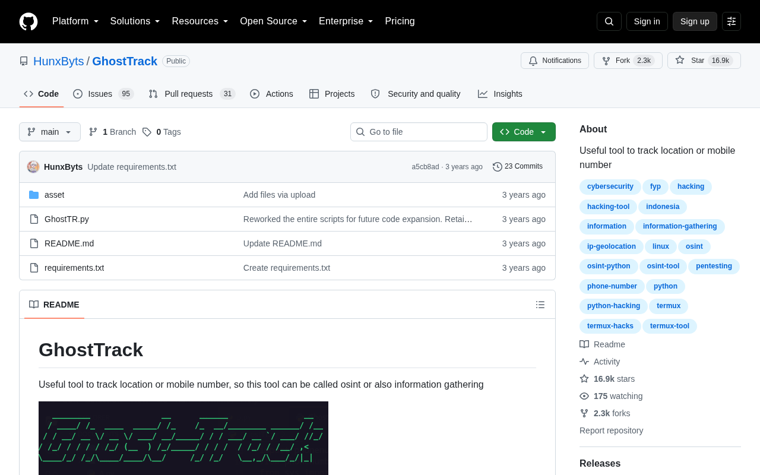Open the Insights tab
760x475 pixels.
pos(500,94)
